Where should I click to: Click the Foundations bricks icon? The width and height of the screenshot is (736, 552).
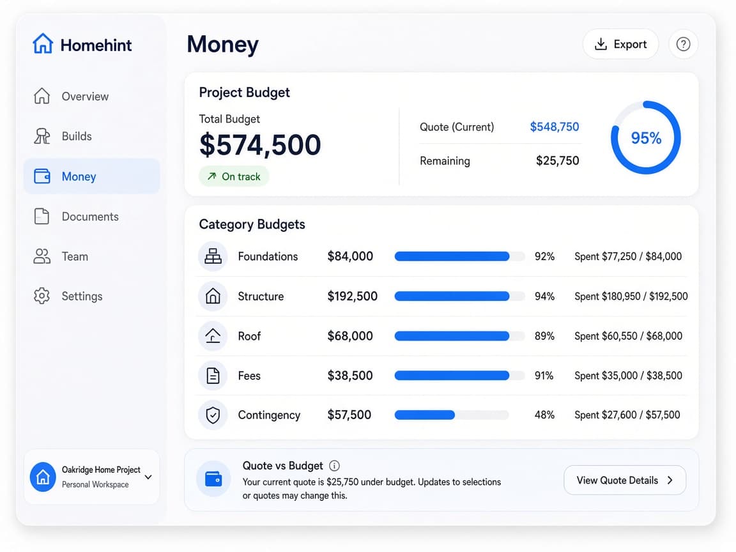[x=213, y=256]
